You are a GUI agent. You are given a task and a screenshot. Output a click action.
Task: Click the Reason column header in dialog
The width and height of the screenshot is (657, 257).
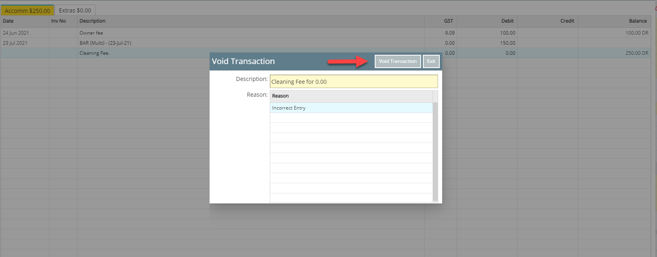[280, 96]
